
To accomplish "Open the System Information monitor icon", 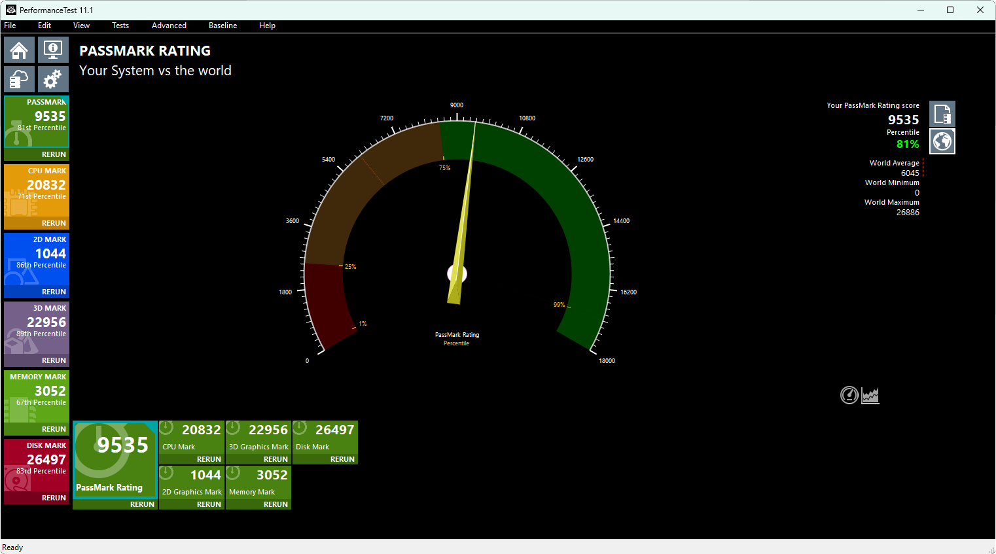I will coord(53,50).
